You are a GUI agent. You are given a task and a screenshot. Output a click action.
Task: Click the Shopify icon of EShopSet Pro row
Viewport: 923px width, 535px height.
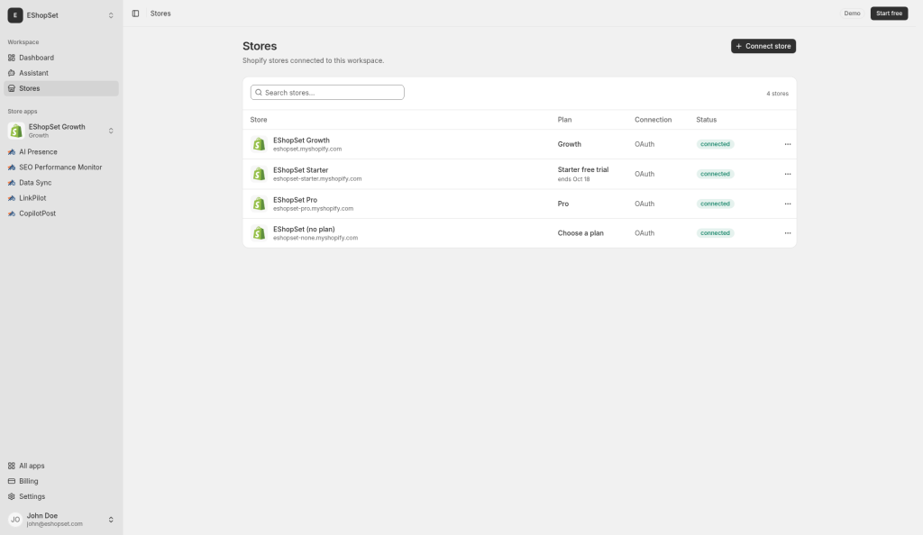tap(259, 204)
